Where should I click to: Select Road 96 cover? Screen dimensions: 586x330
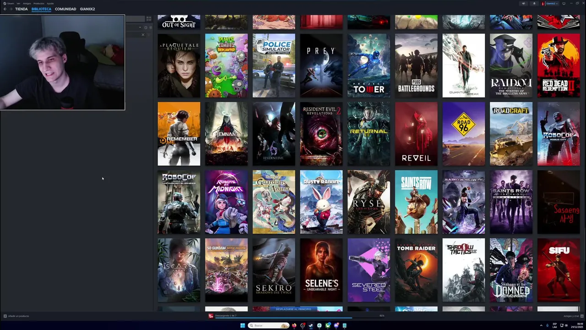click(x=464, y=134)
